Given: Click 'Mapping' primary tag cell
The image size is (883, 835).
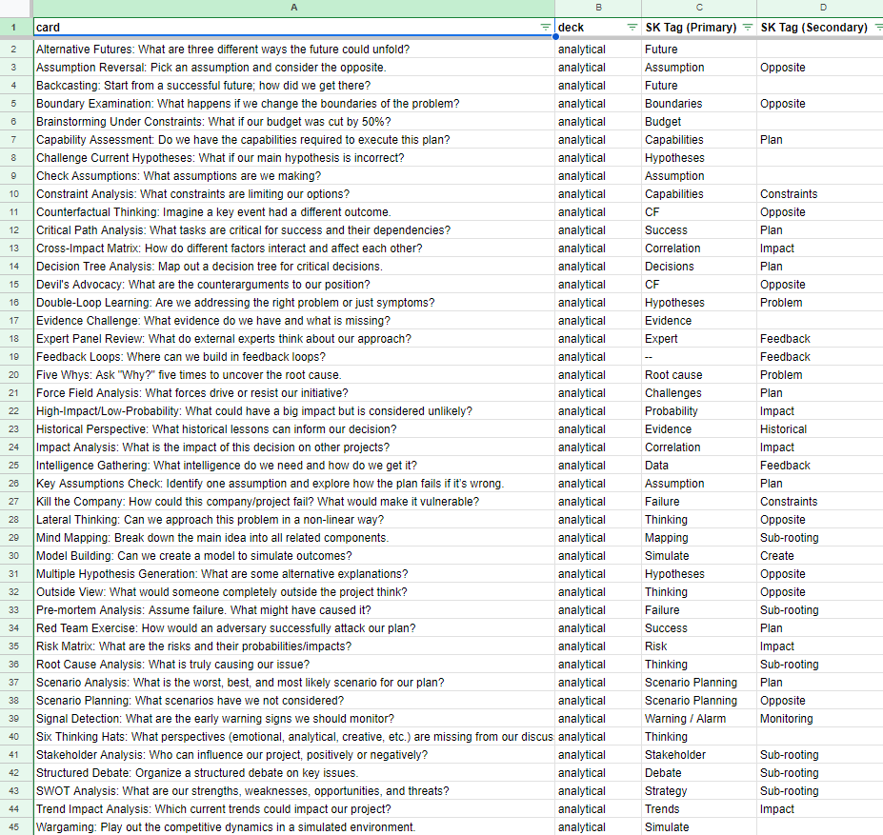Looking at the screenshot, I should pyautogui.click(x=699, y=538).
